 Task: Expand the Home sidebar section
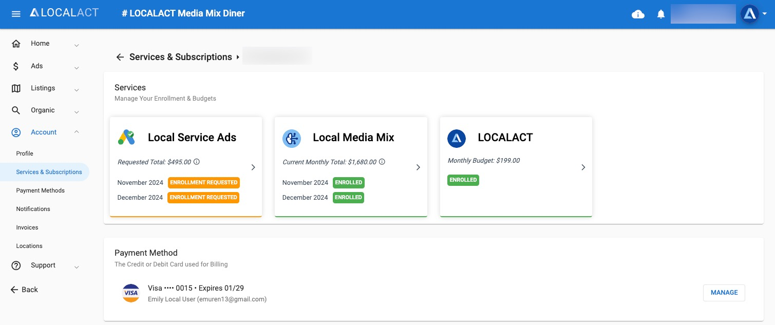pos(77,45)
